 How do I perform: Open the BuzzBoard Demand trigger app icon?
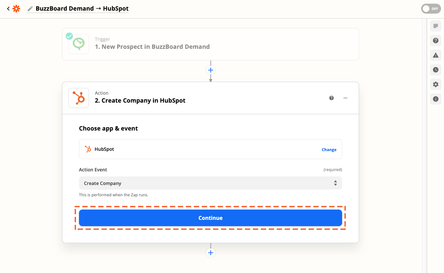[79, 44]
